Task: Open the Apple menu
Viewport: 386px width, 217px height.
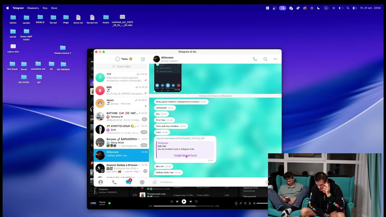Action: point(8,8)
